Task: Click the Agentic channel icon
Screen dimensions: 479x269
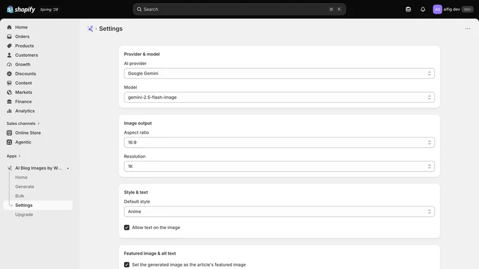Action: [9, 142]
